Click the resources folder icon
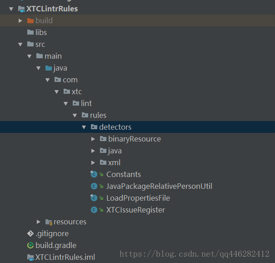The height and width of the screenshot is (263, 275). pyautogui.click(x=49, y=222)
